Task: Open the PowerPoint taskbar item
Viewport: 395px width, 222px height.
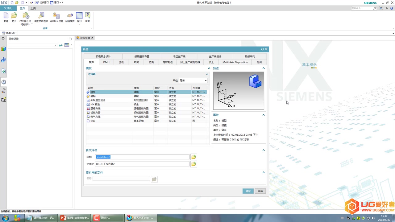Action: click(75, 218)
